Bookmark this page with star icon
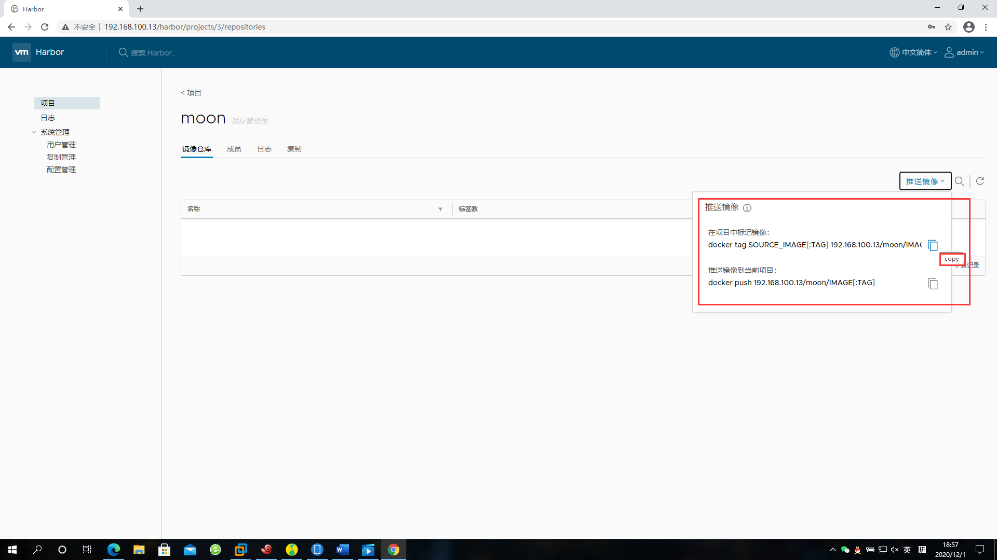This screenshot has height=560, width=997. click(x=948, y=27)
